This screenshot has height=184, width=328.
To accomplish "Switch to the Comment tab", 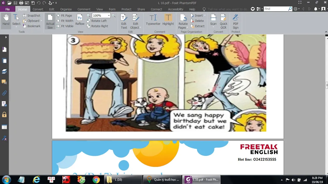I will click(84, 9).
